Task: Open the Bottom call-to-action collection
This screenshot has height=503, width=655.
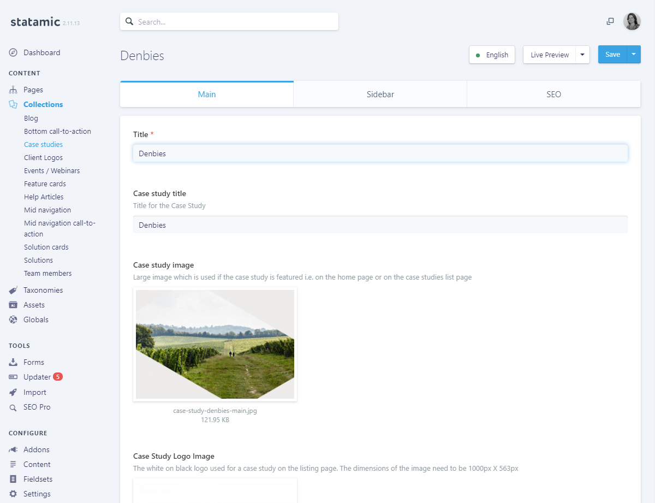Action: 57,132
